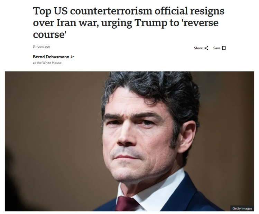Click the Share text label
259x214 pixels.
pyautogui.click(x=198, y=48)
